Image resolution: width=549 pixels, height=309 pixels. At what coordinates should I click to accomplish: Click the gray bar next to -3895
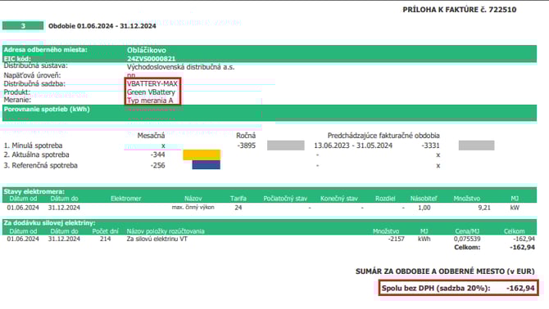point(286,146)
